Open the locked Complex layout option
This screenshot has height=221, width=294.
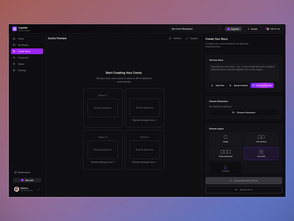click(225, 168)
